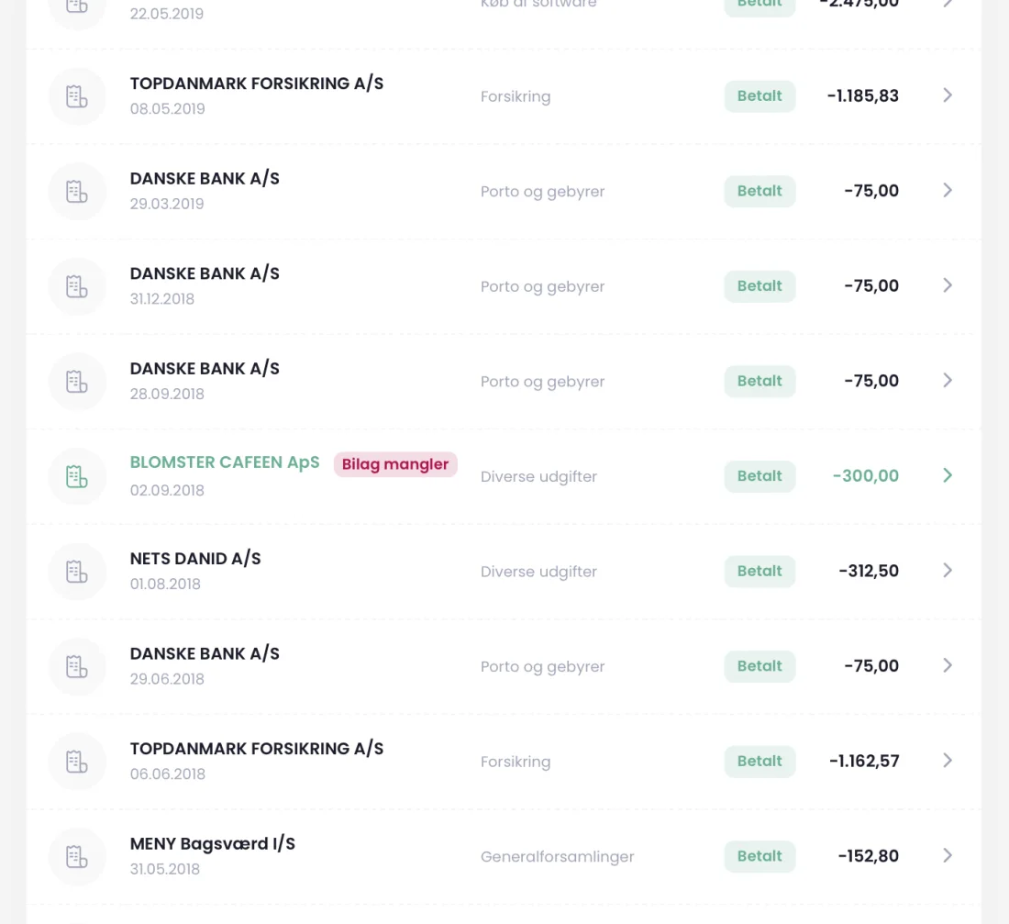
Task: Open chevron for MENY Bagsværd -152,80
Action: click(948, 856)
